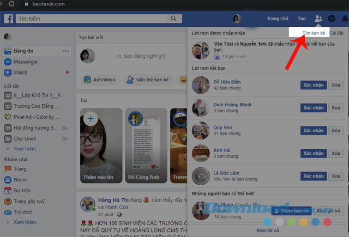The width and height of the screenshot is (349, 237).
Task: Open Anh Hai's profile name link
Action: coord(222,150)
